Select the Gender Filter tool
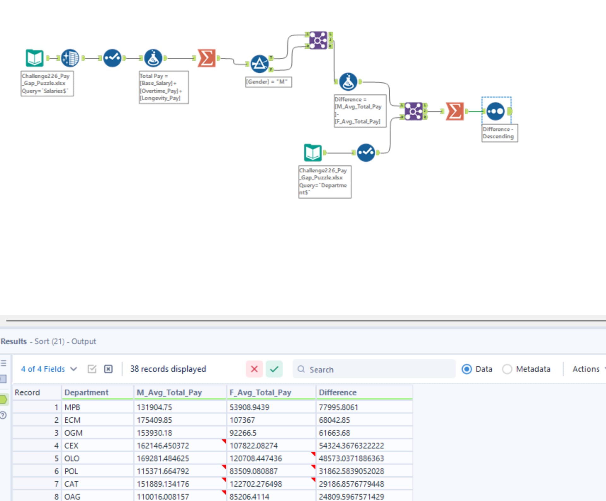Viewport: 606px width, 501px height. 259,64
